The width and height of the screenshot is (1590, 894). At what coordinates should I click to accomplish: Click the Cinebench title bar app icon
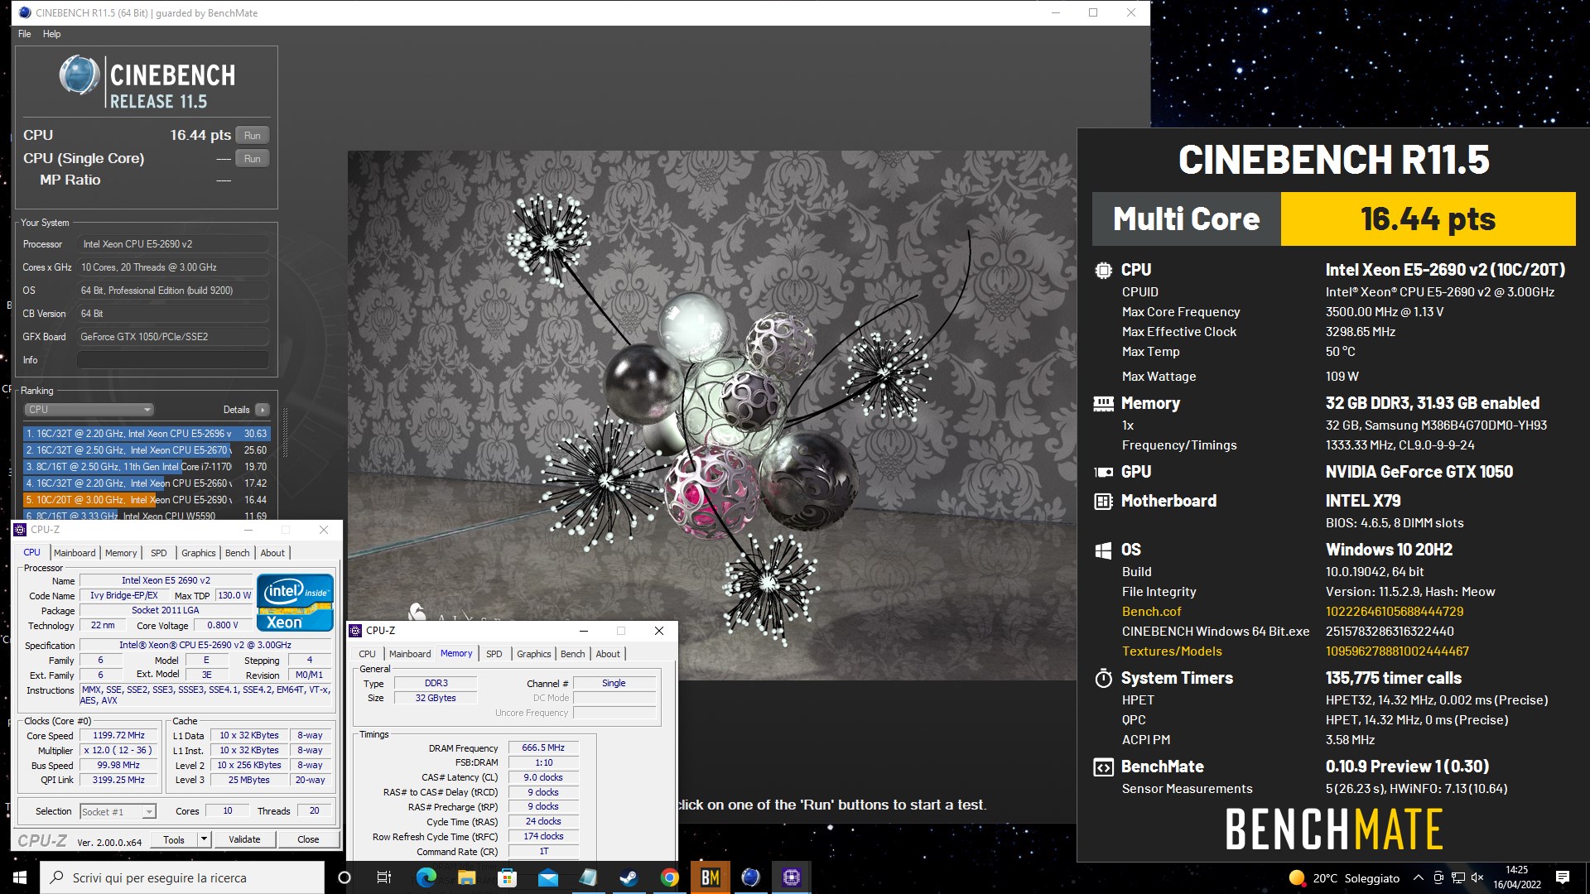tap(25, 12)
